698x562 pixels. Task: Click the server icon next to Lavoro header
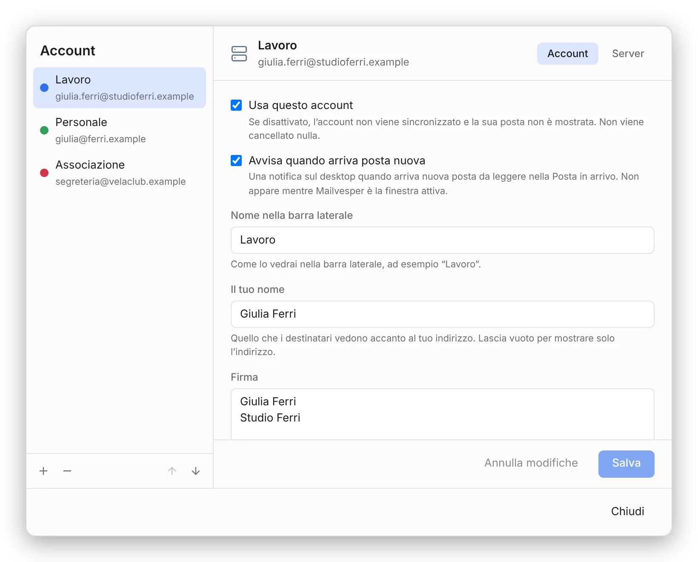[x=239, y=54]
